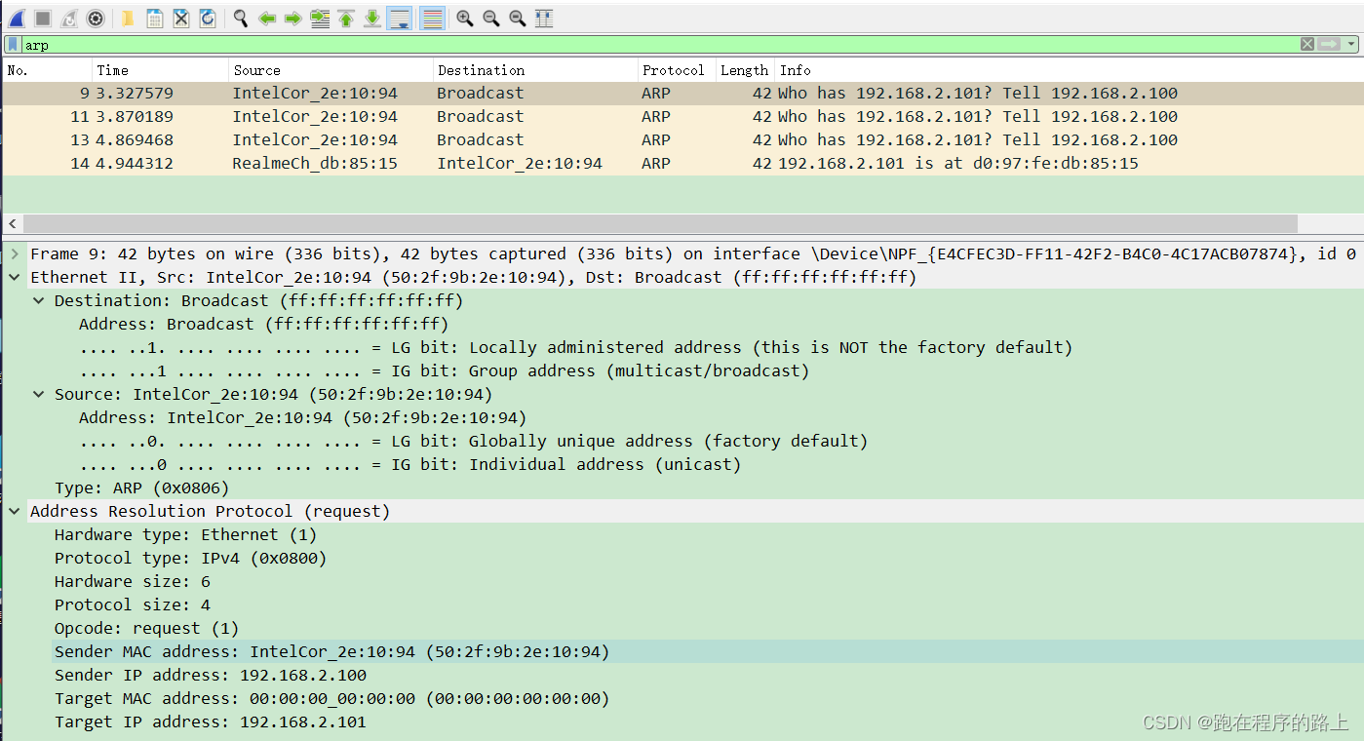This screenshot has height=741, width=1364.
Task: Sort by the Destination column header
Action: pyautogui.click(x=535, y=70)
